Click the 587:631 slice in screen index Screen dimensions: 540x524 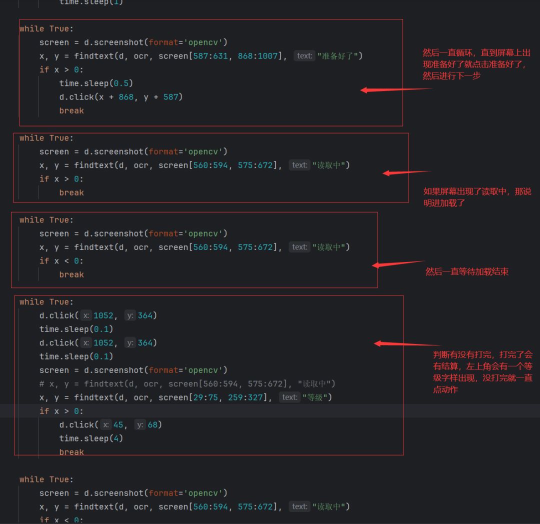click(x=210, y=56)
